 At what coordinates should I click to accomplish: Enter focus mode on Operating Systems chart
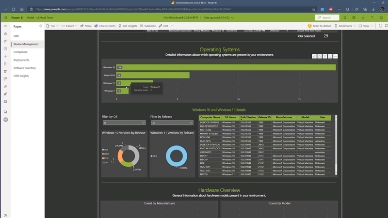(330, 56)
